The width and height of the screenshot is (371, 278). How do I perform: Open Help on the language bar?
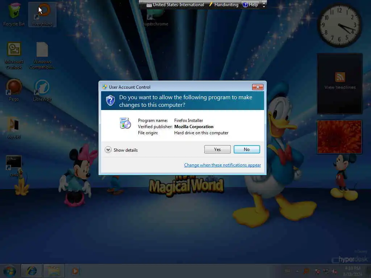click(x=250, y=5)
